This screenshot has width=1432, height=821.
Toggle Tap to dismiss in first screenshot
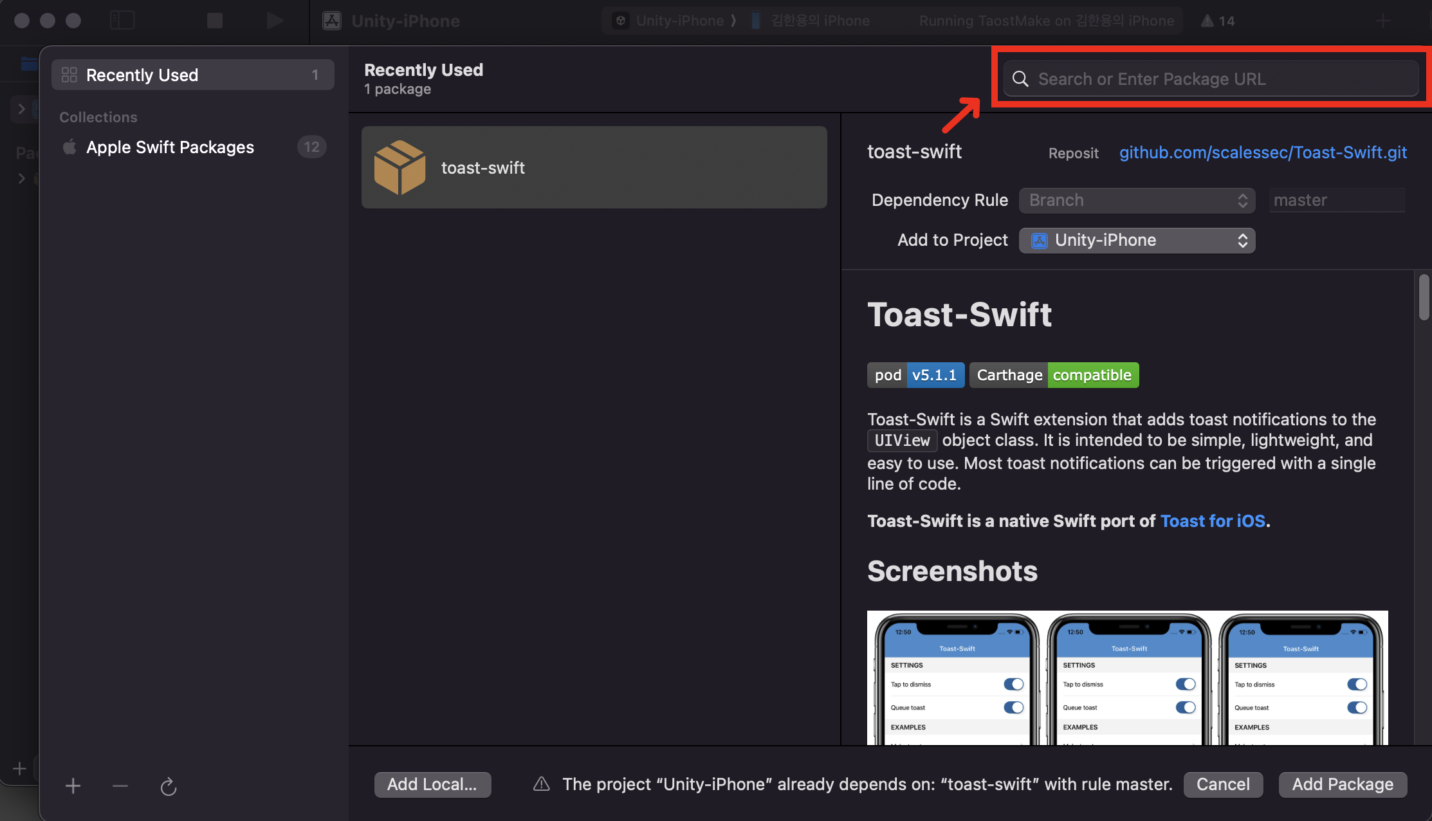click(x=1013, y=684)
